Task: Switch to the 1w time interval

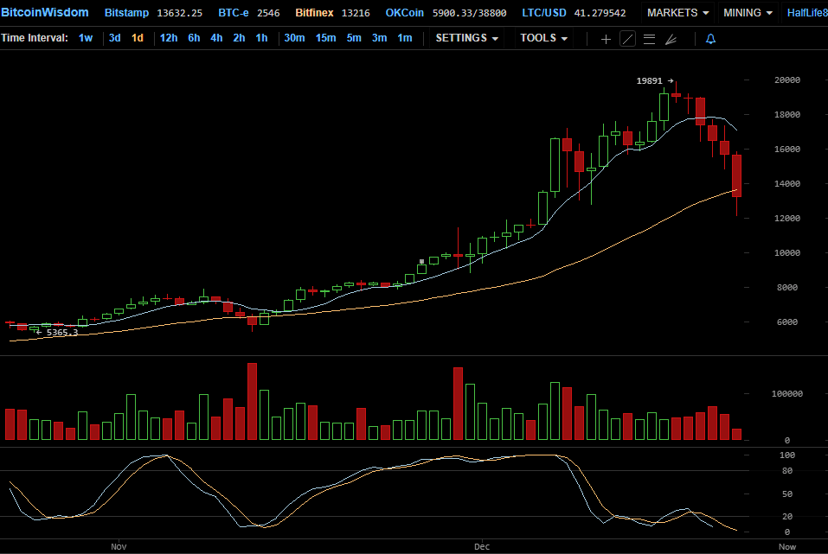Action: point(86,38)
